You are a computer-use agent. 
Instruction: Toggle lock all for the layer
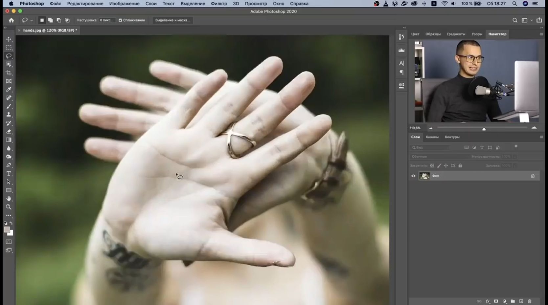pos(460,166)
